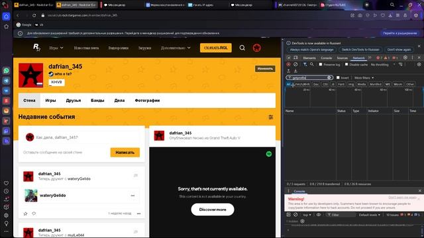Viewport: 424px width, 238px height.
Task: Click the Изменить profile edit button
Action: tap(265, 69)
